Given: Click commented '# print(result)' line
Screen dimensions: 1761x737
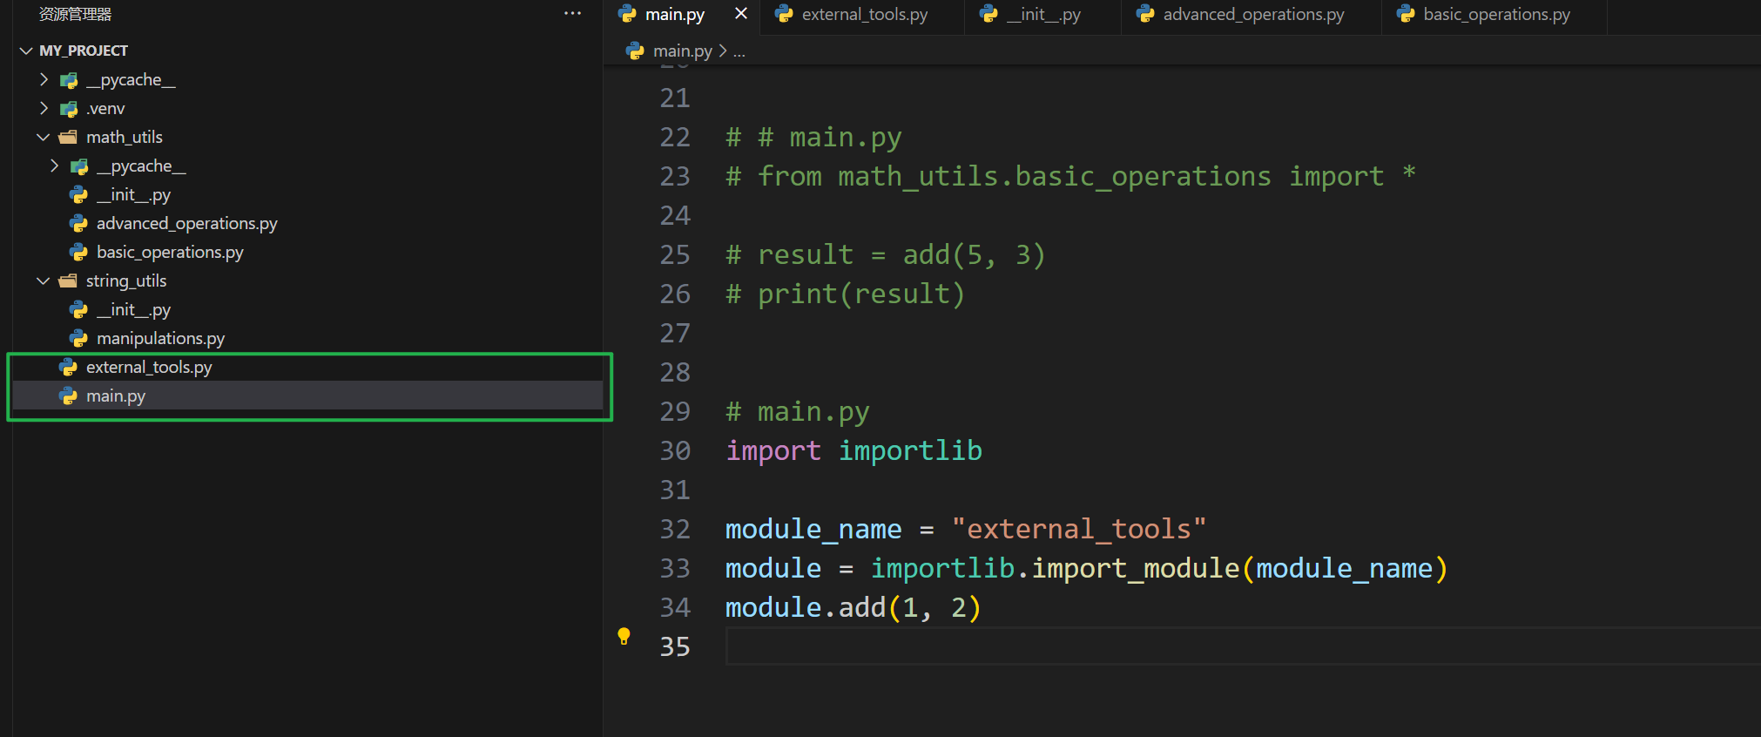Looking at the screenshot, I should click(x=845, y=294).
